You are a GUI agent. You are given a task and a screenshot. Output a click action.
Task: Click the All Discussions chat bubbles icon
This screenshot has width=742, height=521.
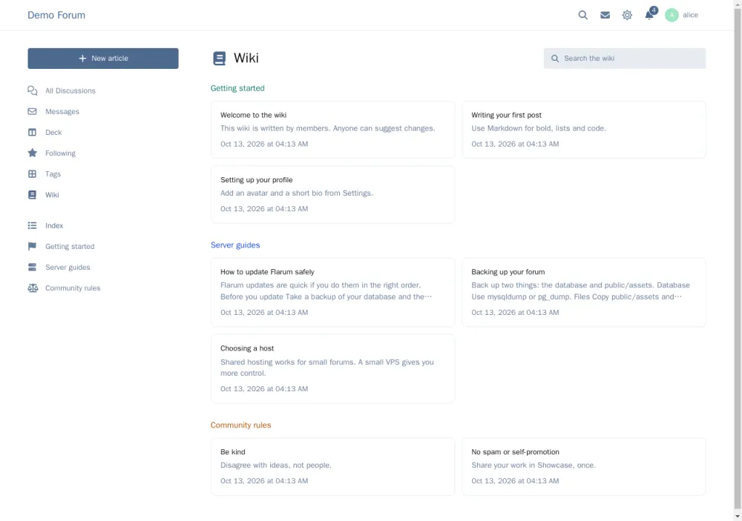pos(32,90)
